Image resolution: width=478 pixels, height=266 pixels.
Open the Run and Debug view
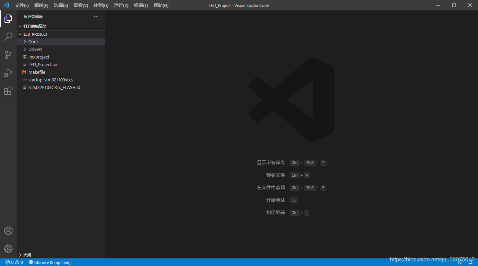coord(8,73)
